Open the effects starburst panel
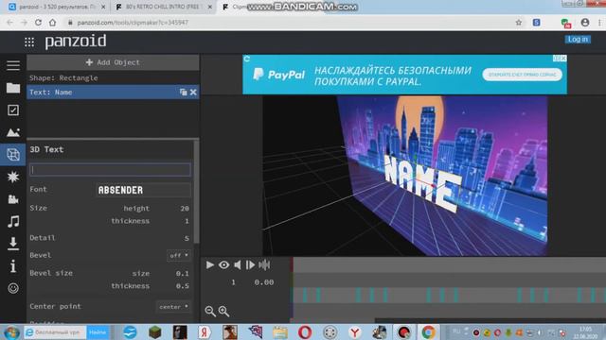The height and width of the screenshot is (340, 606). pos(13,177)
